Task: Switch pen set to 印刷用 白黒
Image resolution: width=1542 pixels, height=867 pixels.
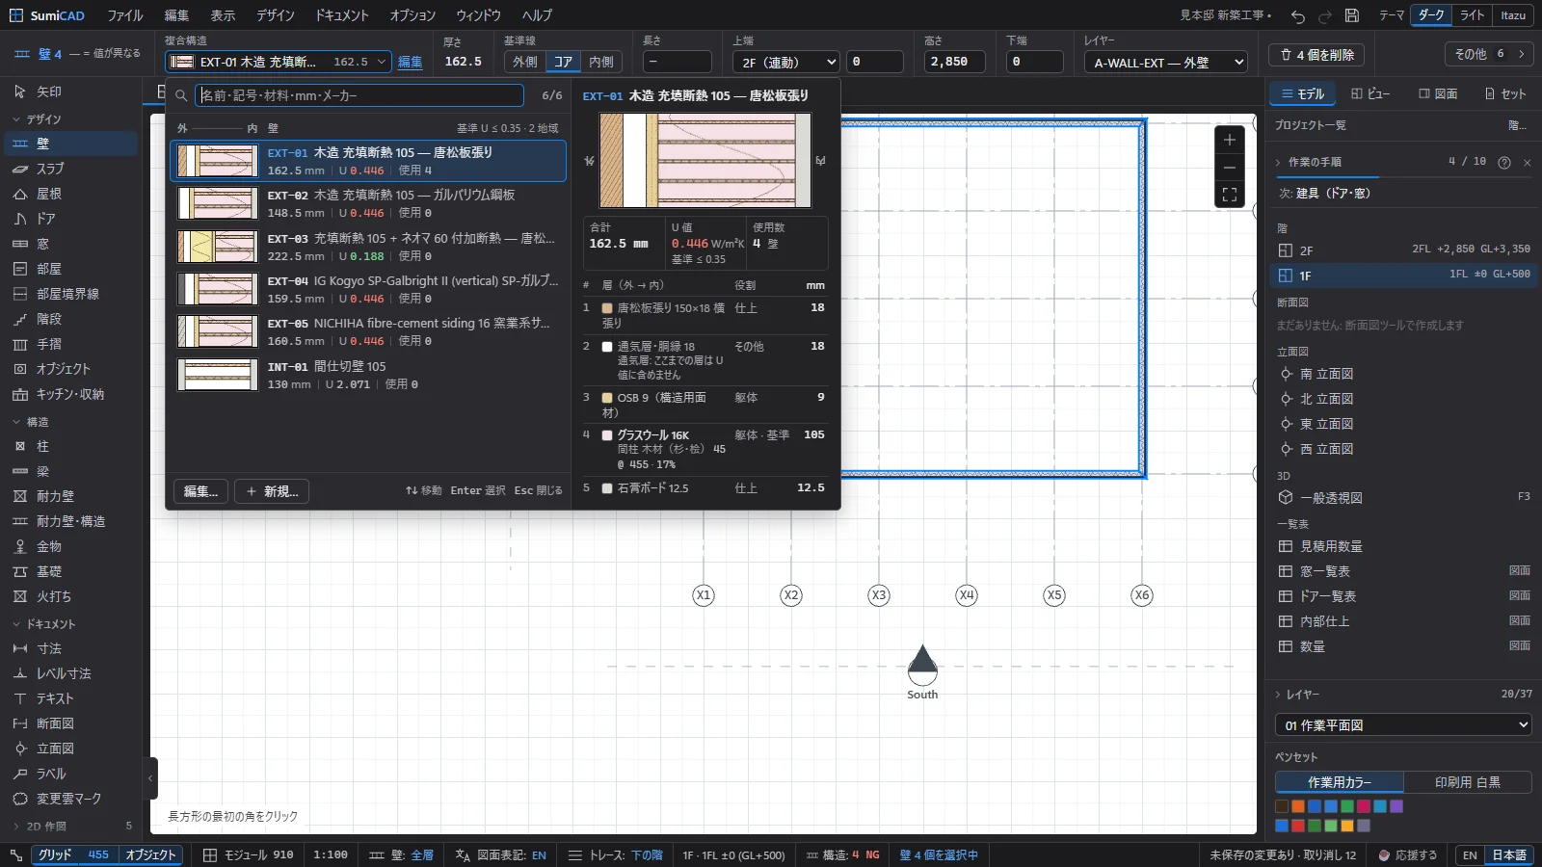Action: coord(1467,782)
